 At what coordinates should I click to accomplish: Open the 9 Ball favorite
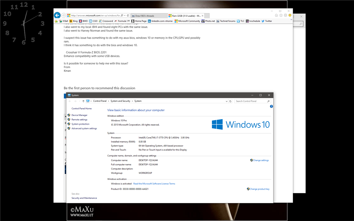(x=64, y=21)
